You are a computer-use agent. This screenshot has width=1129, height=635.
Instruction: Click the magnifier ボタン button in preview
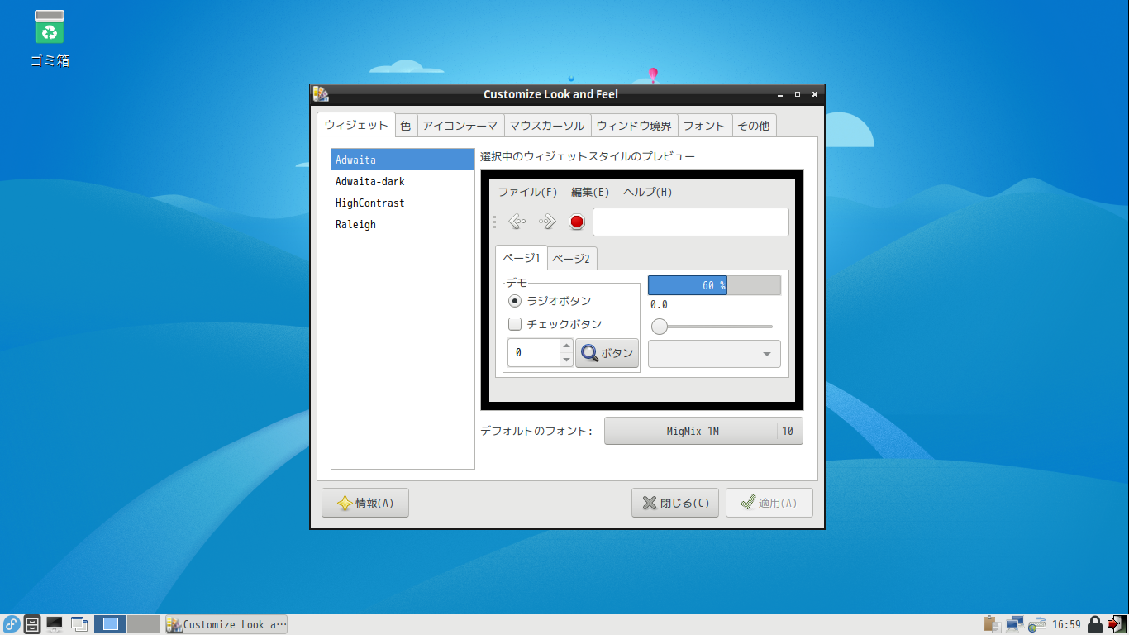point(607,353)
